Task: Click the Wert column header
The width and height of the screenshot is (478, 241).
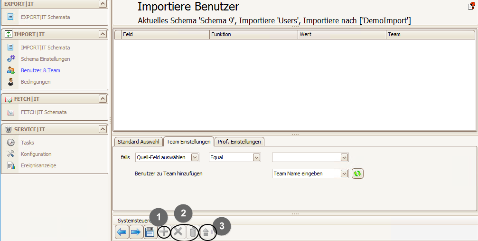Action: coord(342,35)
